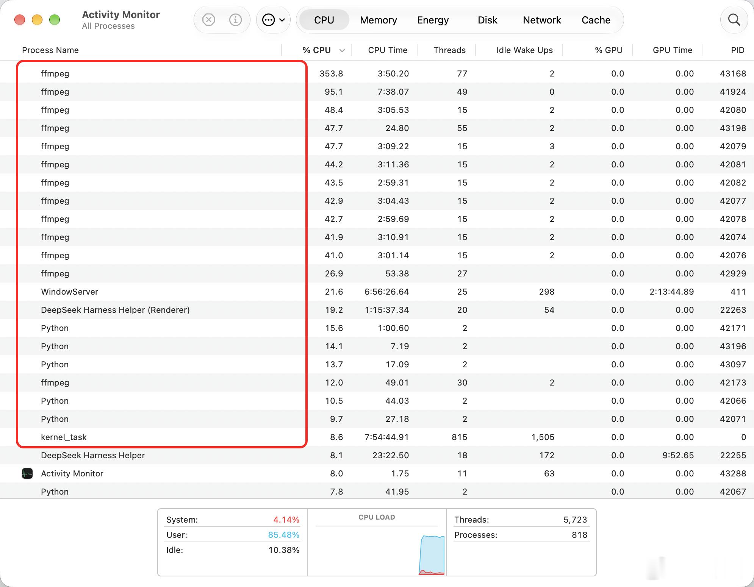The height and width of the screenshot is (587, 754).
Task: Click the green zoom window button
Action: click(x=55, y=20)
